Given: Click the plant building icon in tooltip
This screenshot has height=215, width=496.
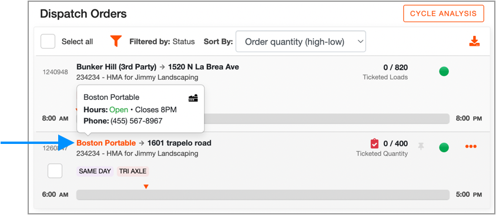Looking at the screenshot, I should click(x=193, y=98).
